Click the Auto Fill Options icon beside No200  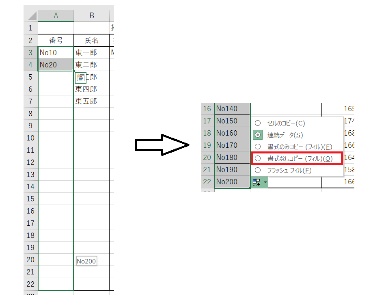tap(257, 183)
